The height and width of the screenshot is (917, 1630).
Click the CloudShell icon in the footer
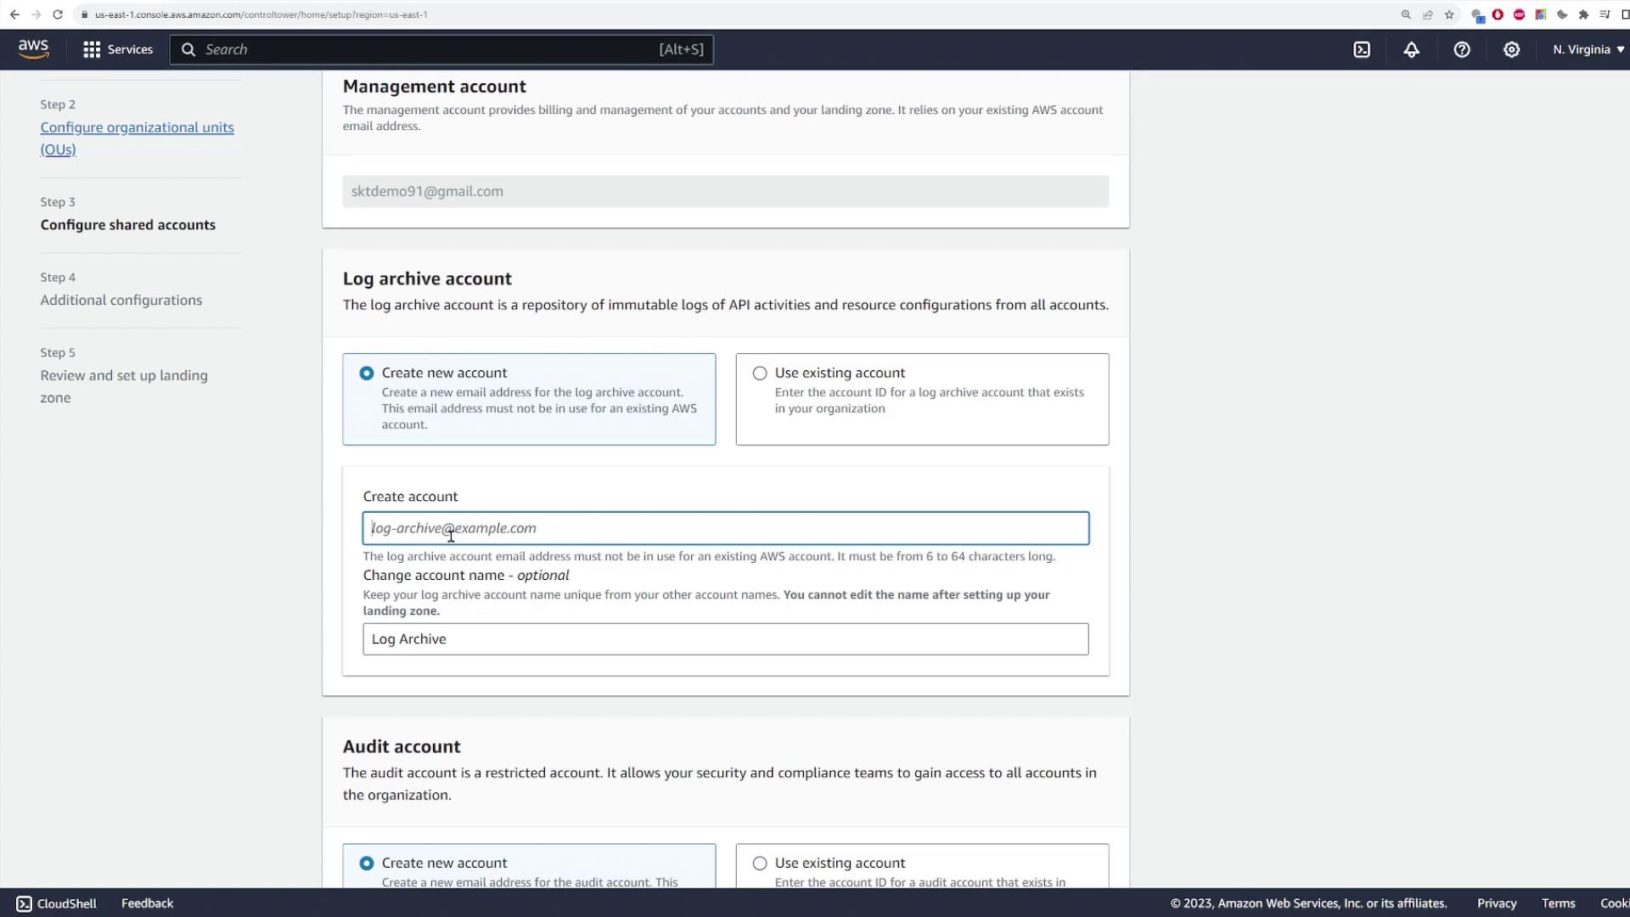[x=24, y=903]
